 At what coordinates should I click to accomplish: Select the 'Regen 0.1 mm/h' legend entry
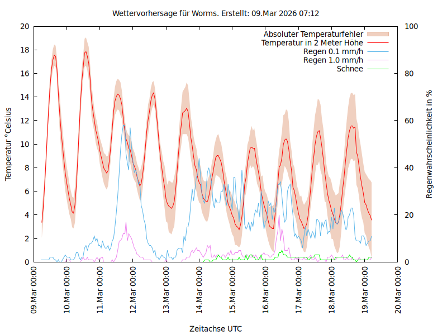coord(333,51)
